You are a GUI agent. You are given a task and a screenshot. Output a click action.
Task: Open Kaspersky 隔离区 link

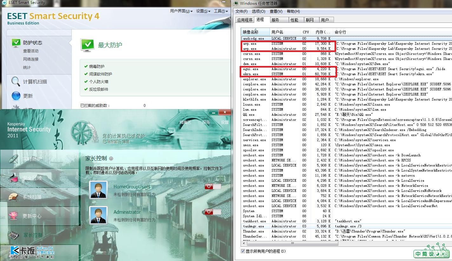185,122
